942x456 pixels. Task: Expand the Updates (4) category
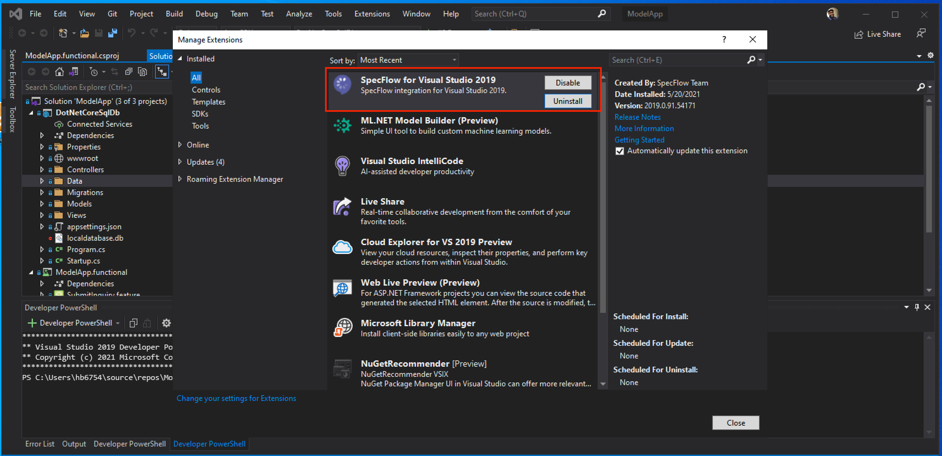point(179,161)
